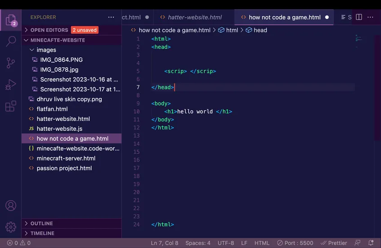The height and width of the screenshot is (248, 381).
Task: Open the Search view icon
Action: point(10,41)
